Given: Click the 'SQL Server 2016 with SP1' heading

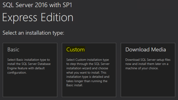Looking at the screenshot, I should [x=37, y=5].
